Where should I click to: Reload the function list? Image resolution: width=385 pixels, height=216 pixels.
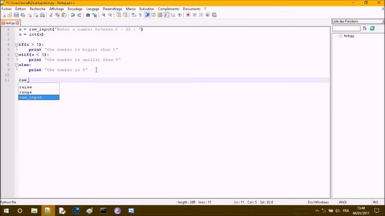pyautogui.click(x=372, y=28)
